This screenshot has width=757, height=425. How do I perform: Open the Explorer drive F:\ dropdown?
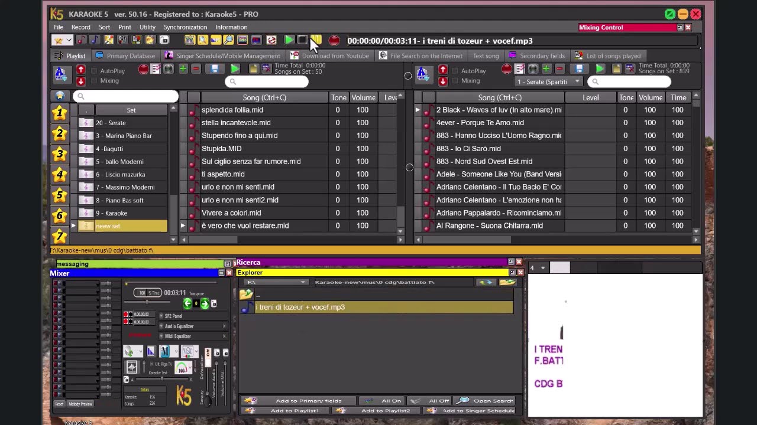click(x=276, y=282)
